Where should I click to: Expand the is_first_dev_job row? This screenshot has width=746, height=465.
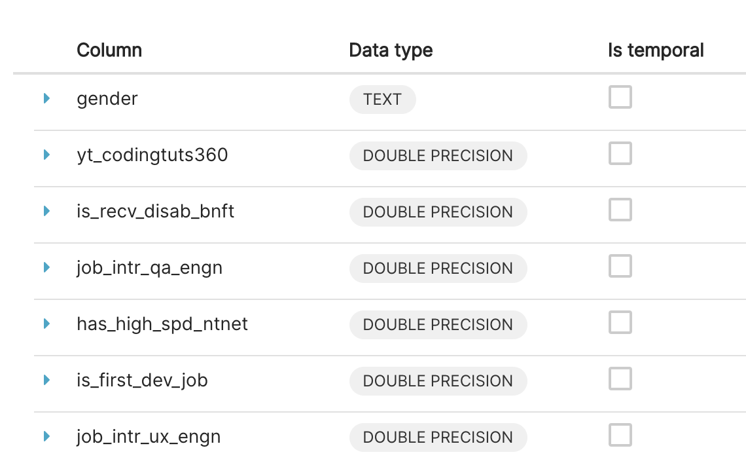pos(46,379)
